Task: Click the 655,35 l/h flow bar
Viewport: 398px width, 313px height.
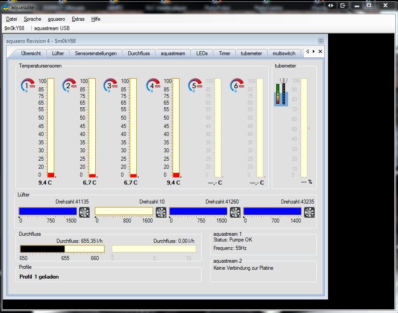Action: tap(62, 249)
